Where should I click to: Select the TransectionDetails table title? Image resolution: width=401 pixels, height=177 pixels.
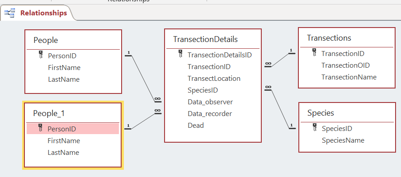click(x=205, y=39)
